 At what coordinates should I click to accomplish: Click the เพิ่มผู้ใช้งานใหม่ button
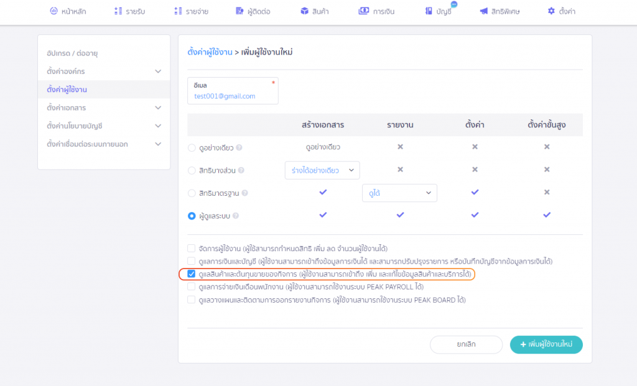546,344
